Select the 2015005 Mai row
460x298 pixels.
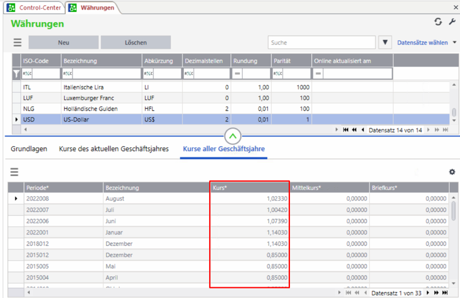(x=228, y=266)
